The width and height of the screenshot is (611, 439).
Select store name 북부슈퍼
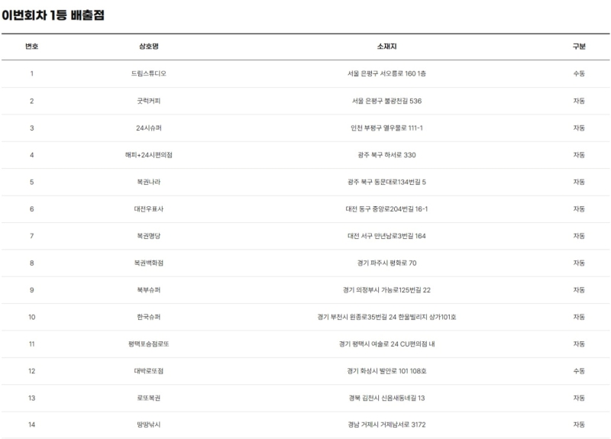pyautogui.click(x=149, y=290)
